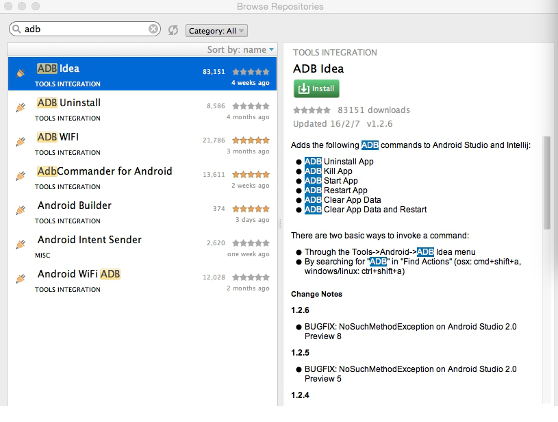This screenshot has height=422, width=558.
Task: Click the reload plugin list icon
Action: [x=173, y=30]
